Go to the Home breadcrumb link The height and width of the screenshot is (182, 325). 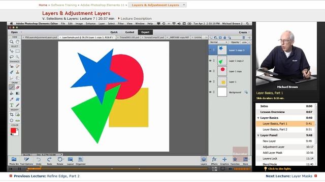43,5
